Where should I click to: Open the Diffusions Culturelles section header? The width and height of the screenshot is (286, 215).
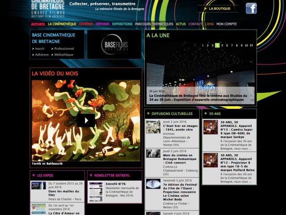(172, 114)
